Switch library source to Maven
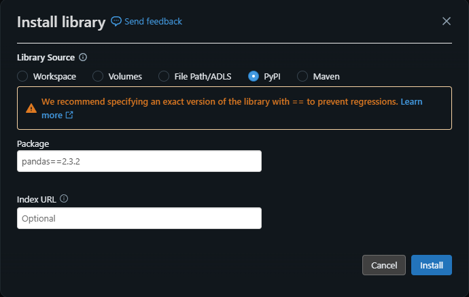The height and width of the screenshot is (297, 469). [302, 76]
